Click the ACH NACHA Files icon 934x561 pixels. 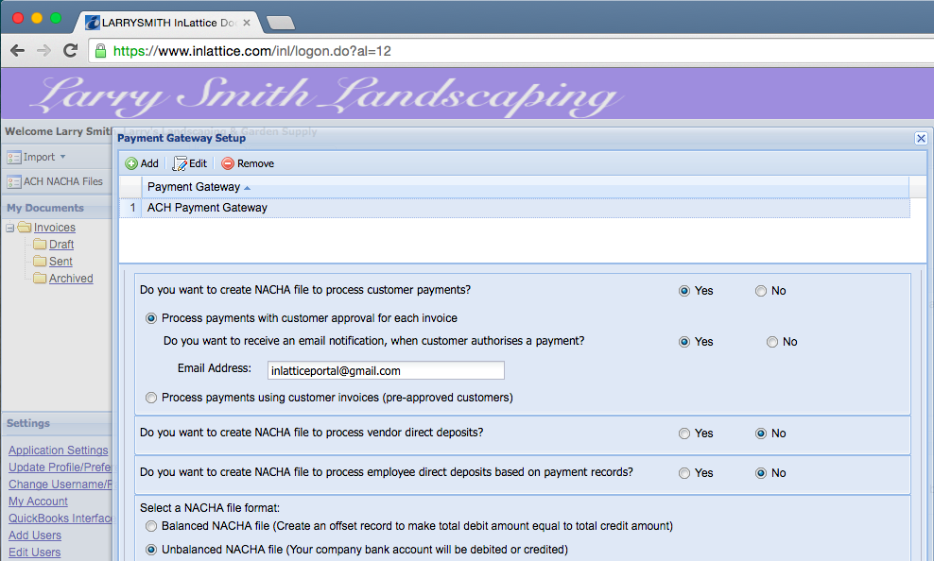coord(13,182)
